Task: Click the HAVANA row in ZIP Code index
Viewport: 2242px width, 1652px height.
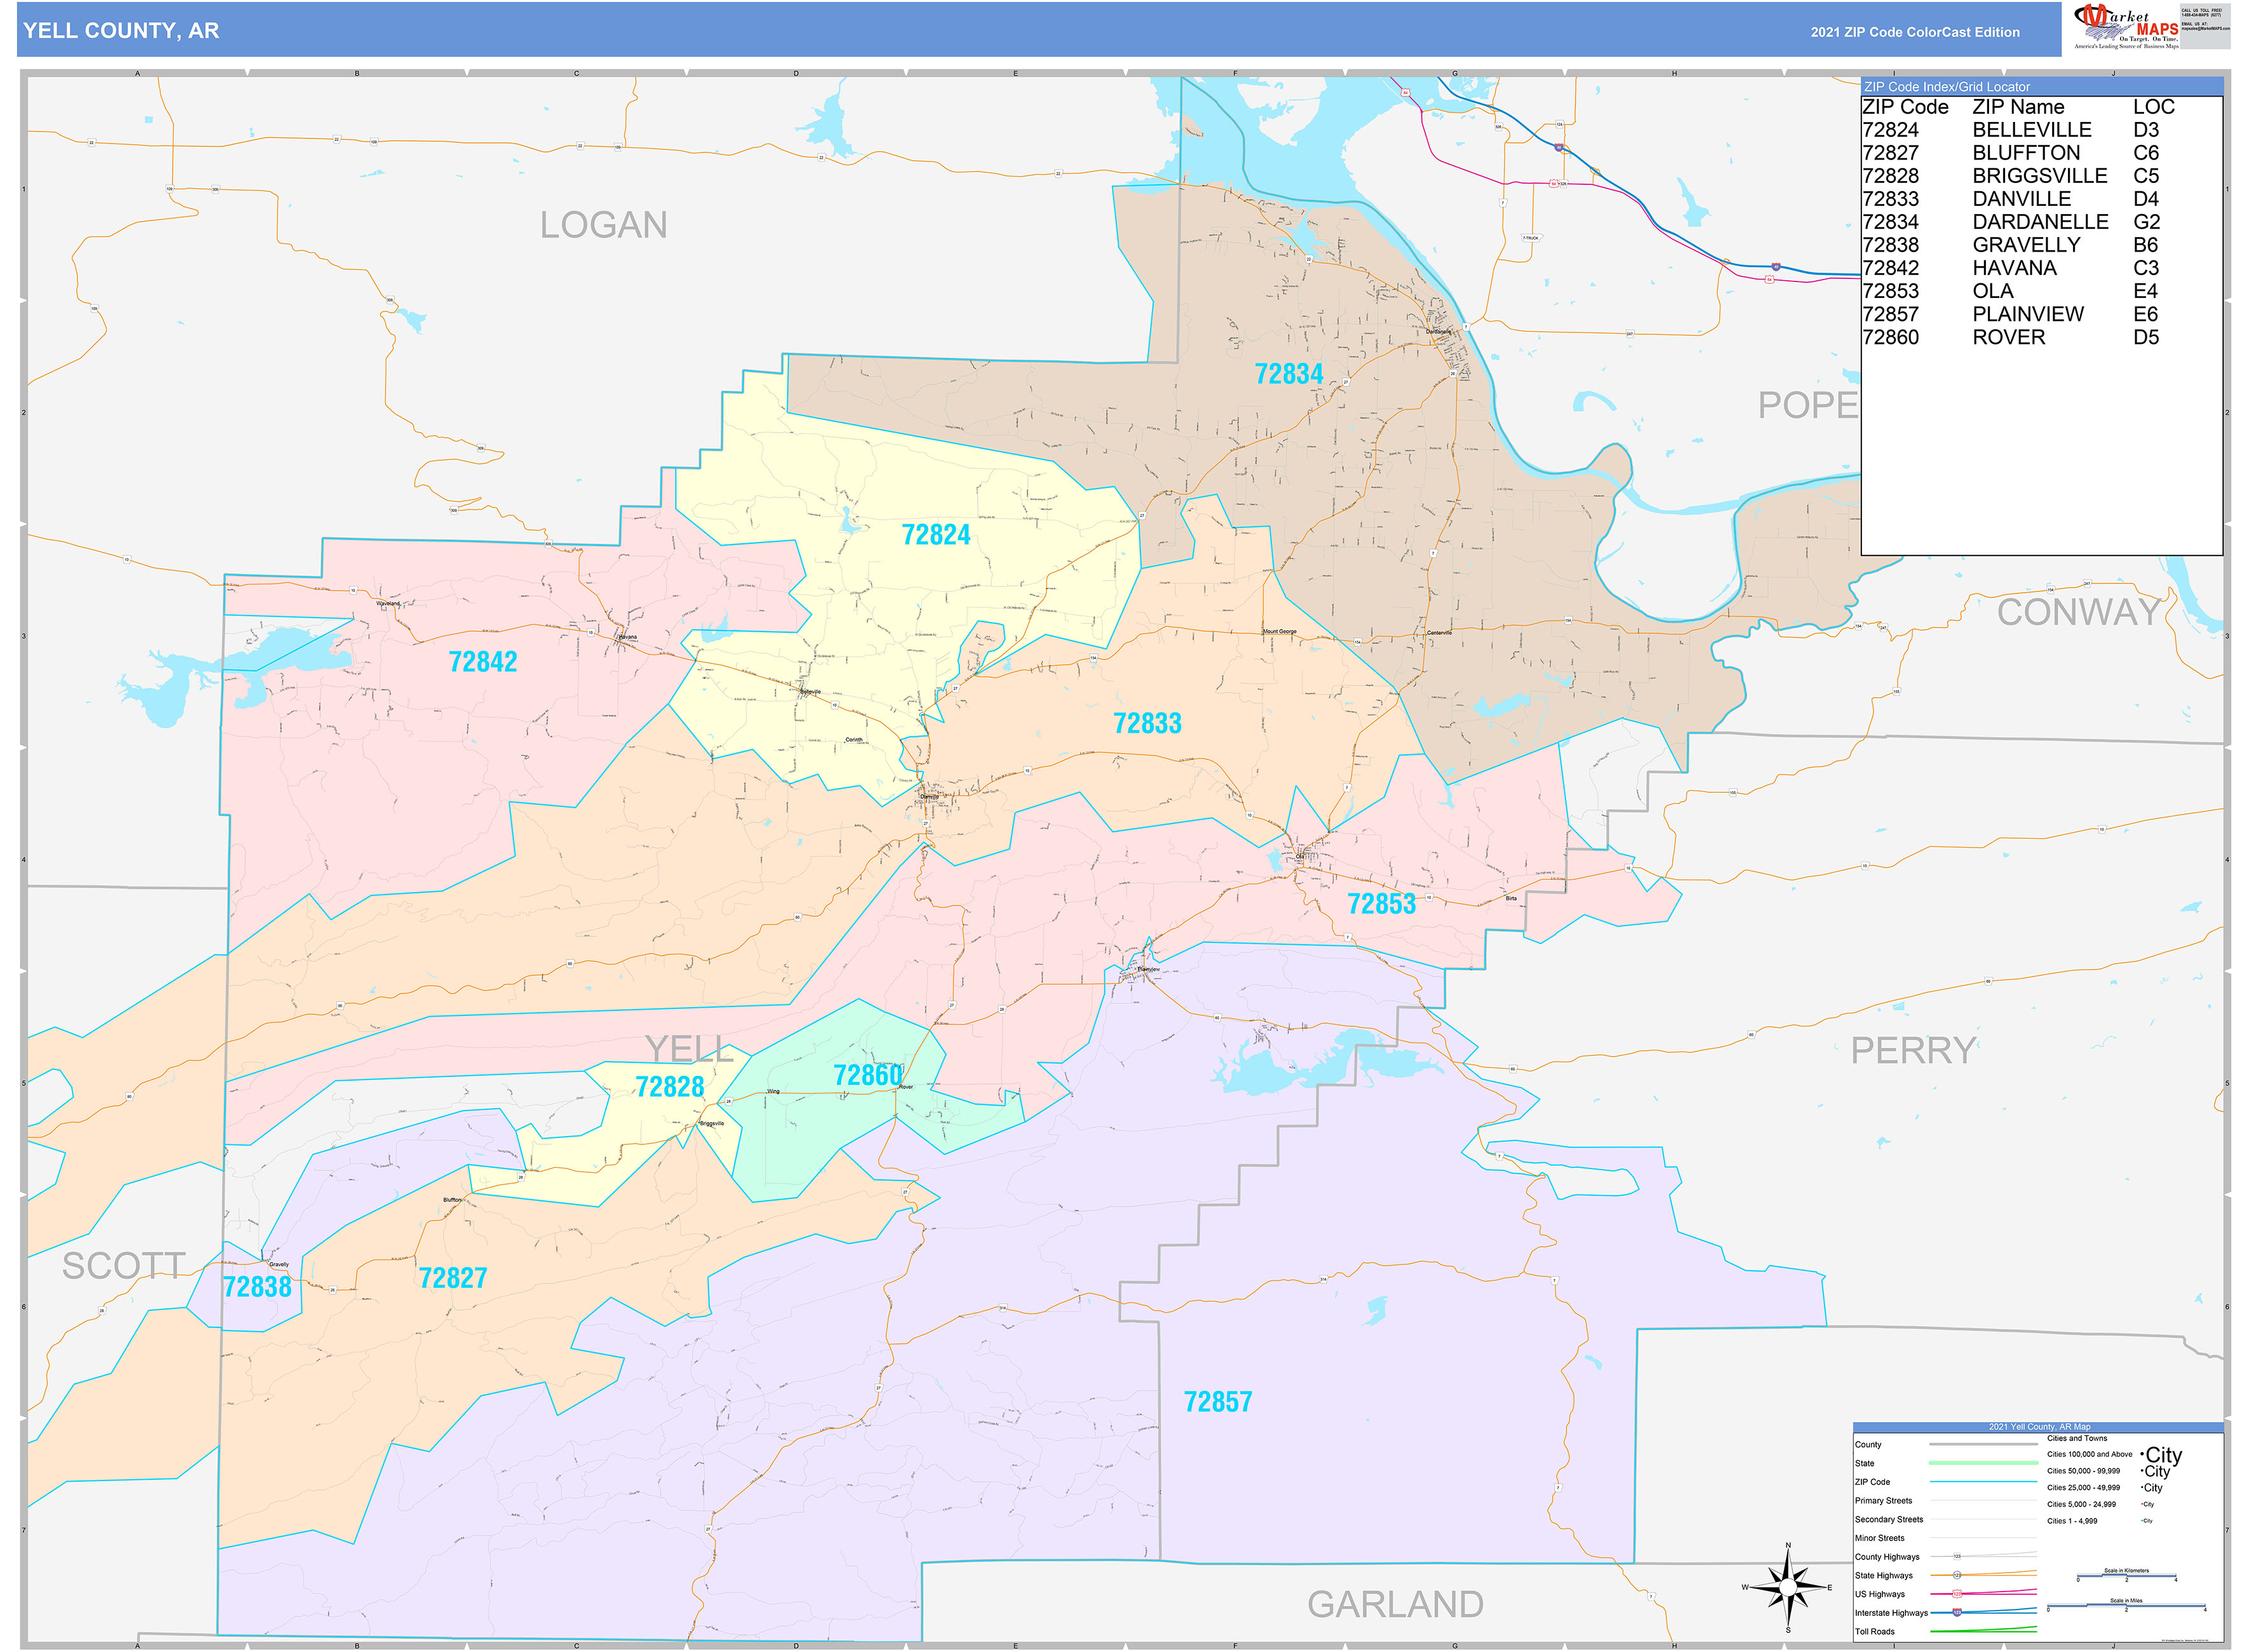Action: pyautogui.click(x=2013, y=268)
